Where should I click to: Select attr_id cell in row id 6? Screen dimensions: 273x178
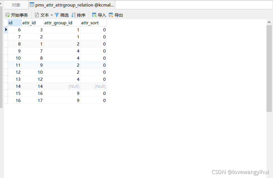pyautogui.click(x=32, y=30)
